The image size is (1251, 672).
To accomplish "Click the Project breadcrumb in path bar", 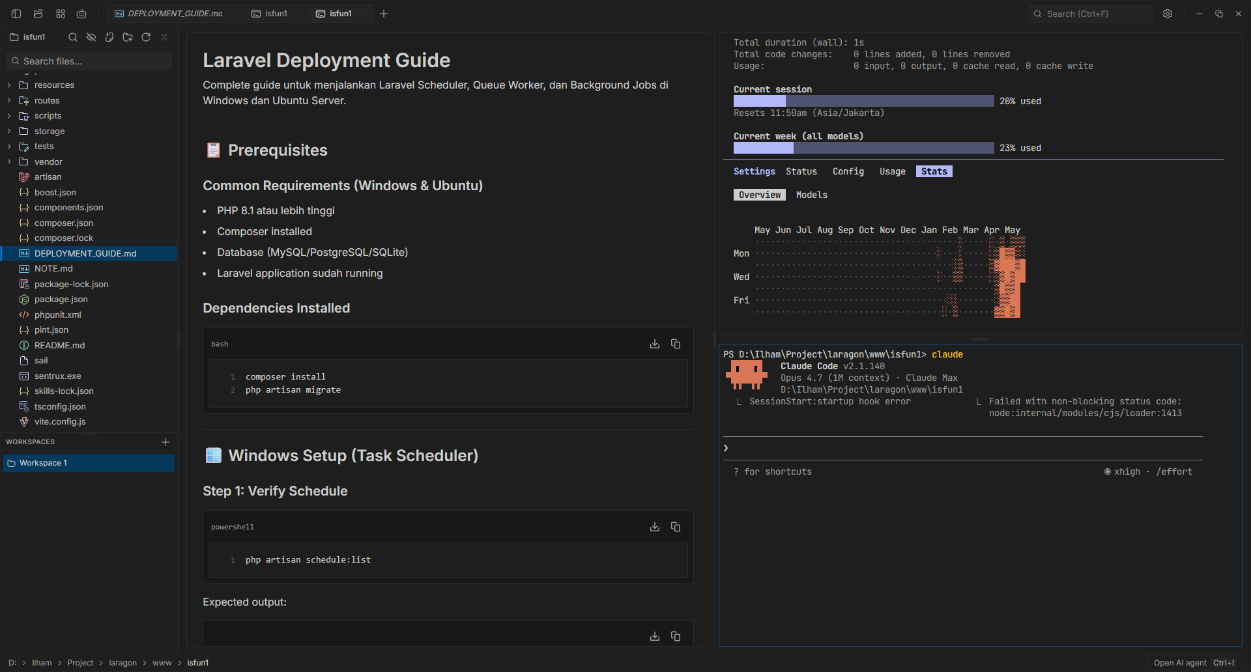I will click(x=80, y=663).
